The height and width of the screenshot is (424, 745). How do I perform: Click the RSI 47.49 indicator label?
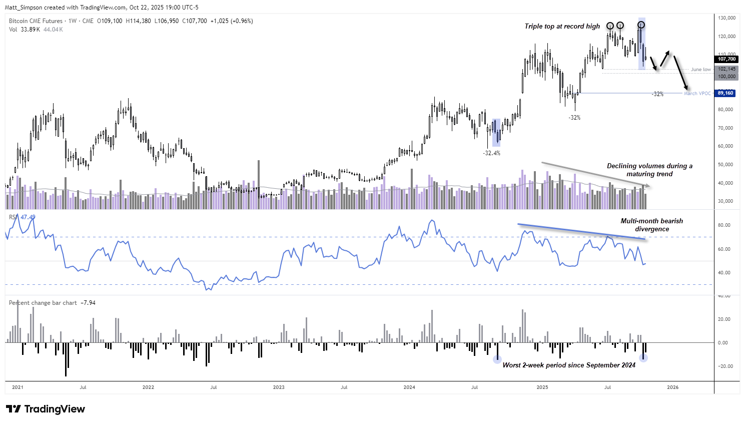[23, 217]
